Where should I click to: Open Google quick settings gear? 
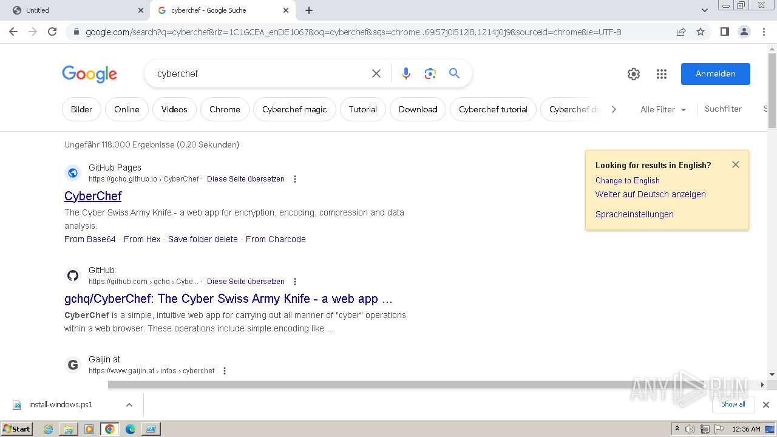point(634,74)
